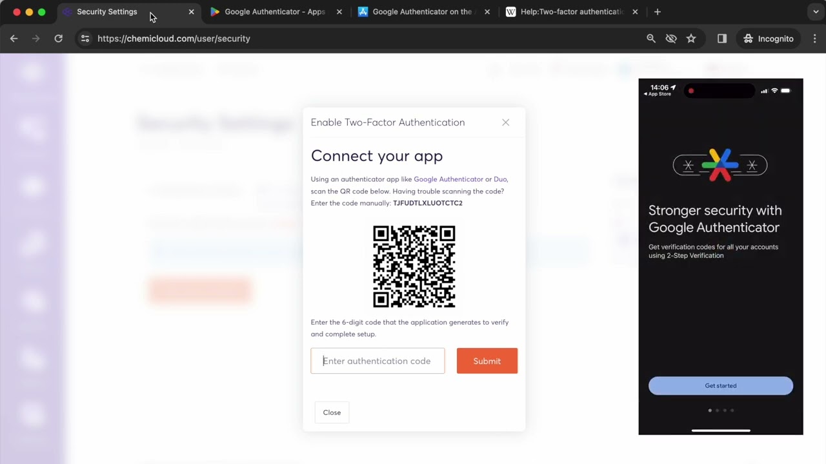Screen dimensions: 826x464
Task: Close the Enable Two-Factor Authentication dialog with X
Action: click(x=506, y=122)
